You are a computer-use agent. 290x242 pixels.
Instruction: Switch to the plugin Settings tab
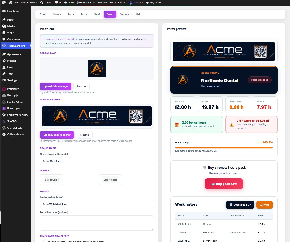[x=125, y=14]
